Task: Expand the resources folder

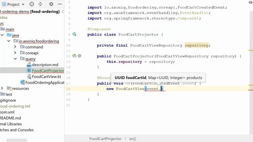Action: 2,88
